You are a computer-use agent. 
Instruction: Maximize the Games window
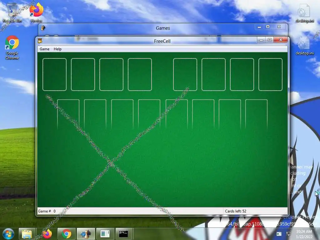268,27
